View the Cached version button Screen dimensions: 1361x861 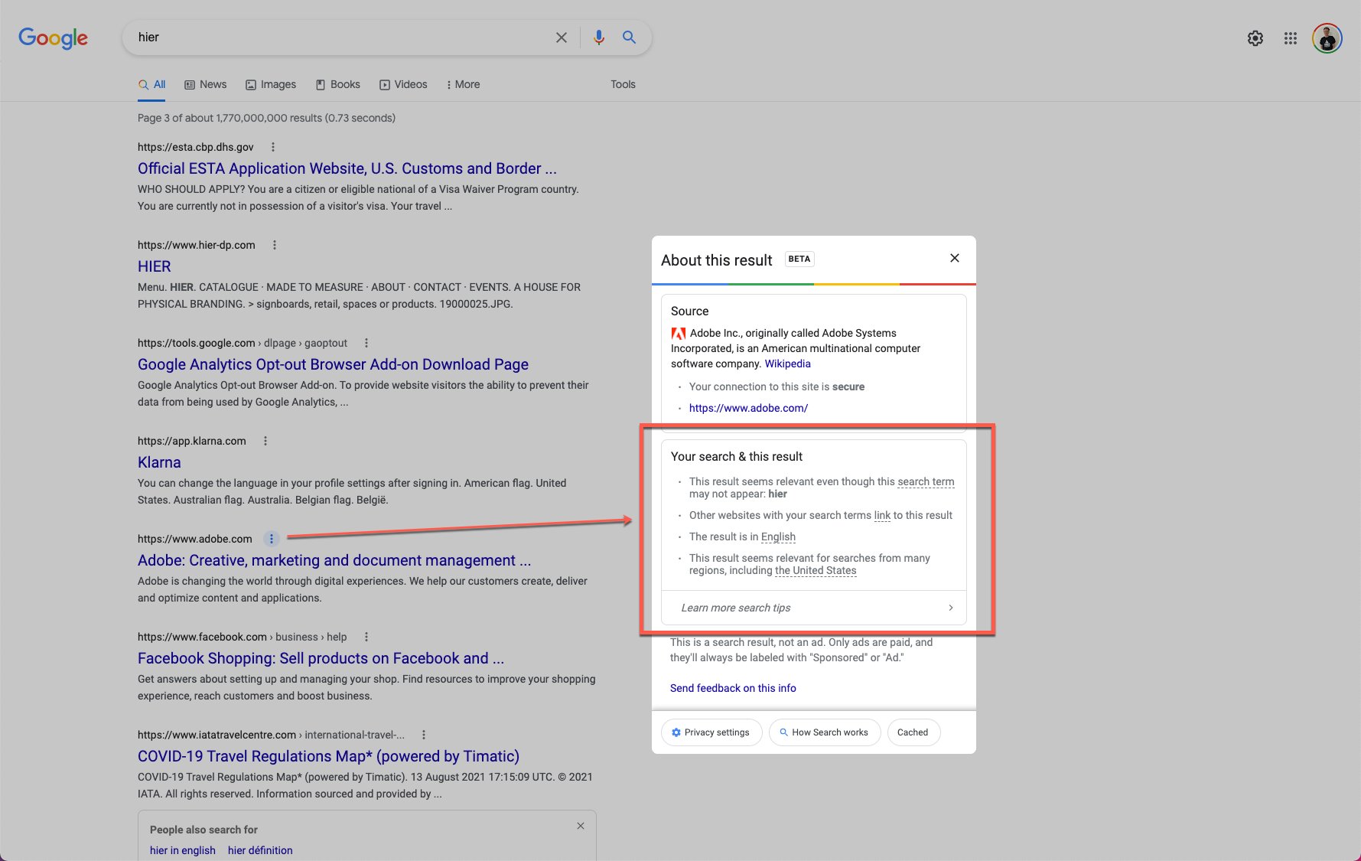click(913, 732)
